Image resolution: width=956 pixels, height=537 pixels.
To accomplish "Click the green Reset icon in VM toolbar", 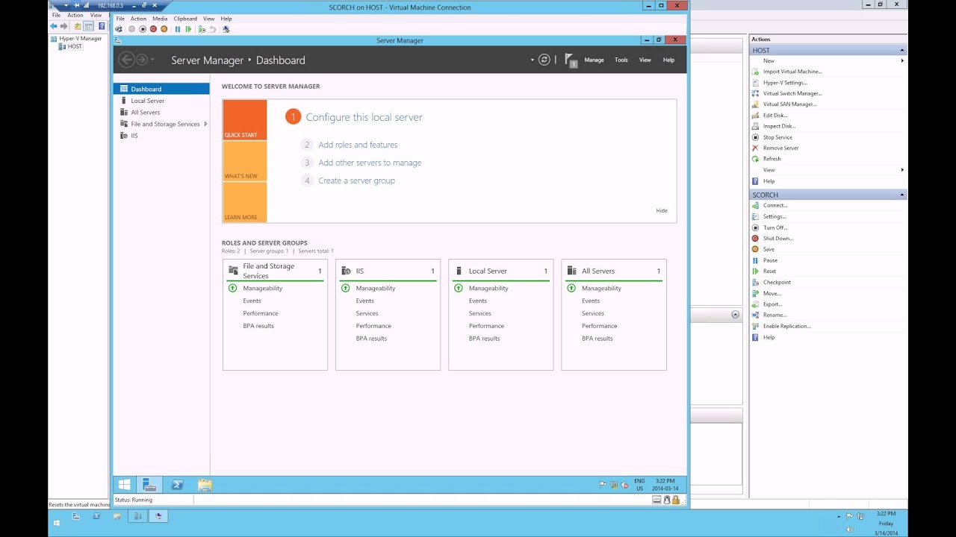I will click(x=188, y=29).
